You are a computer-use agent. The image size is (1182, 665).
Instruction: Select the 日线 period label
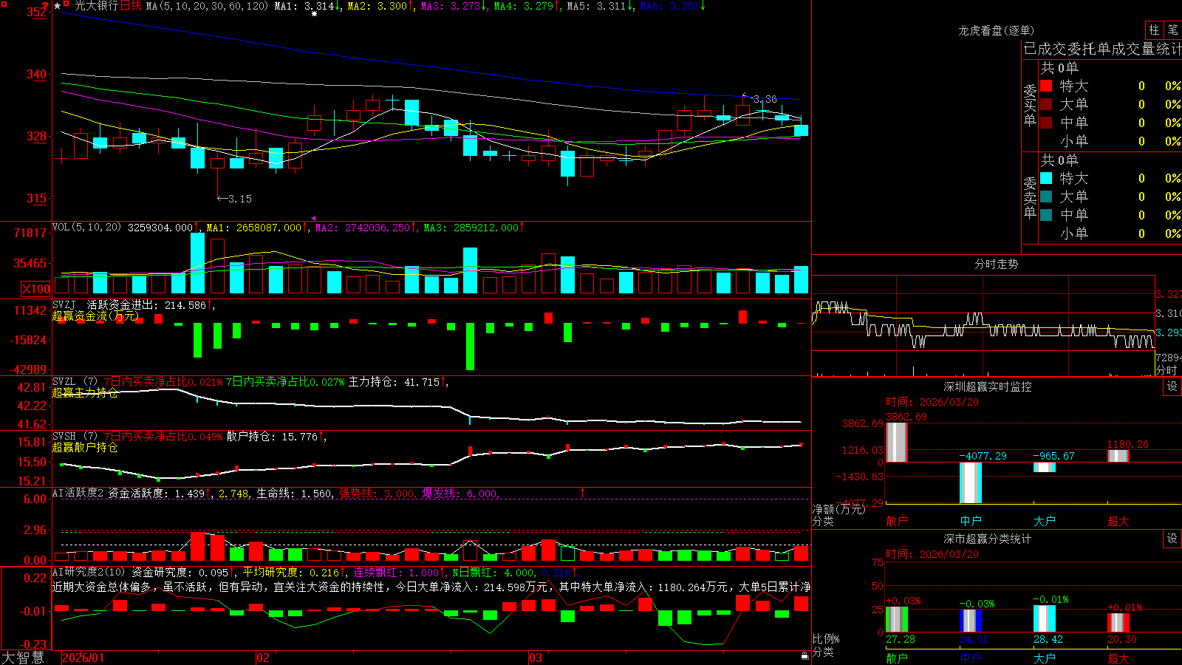pyautogui.click(x=131, y=6)
